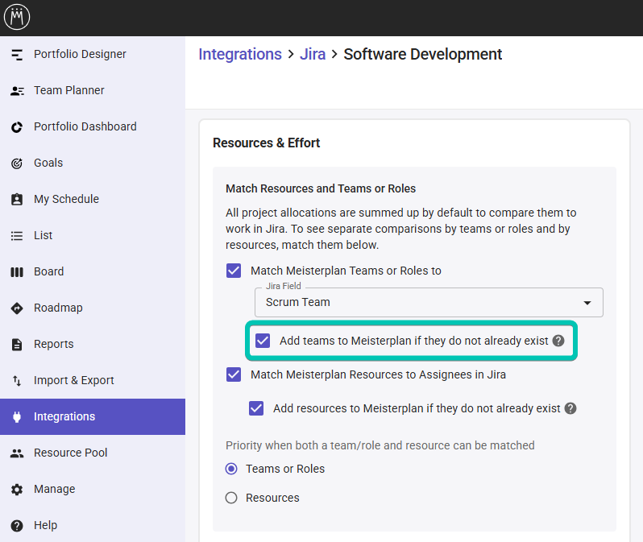
Task: Open the Board view
Action: [x=93, y=271]
